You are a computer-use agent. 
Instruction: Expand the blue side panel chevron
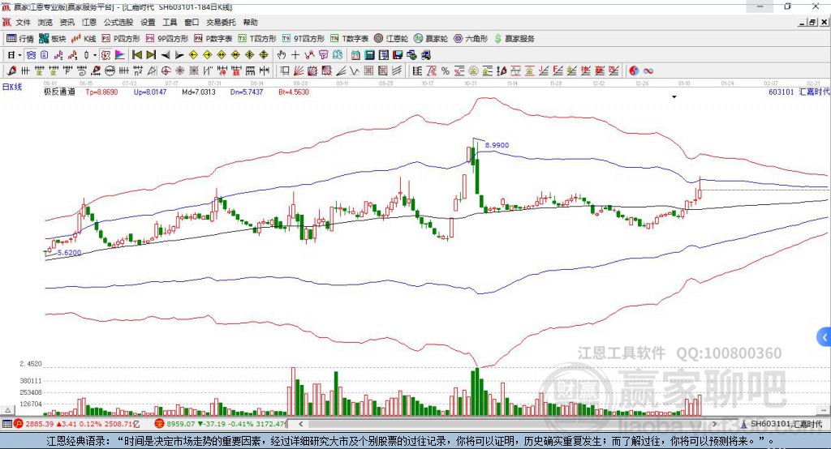(825, 337)
